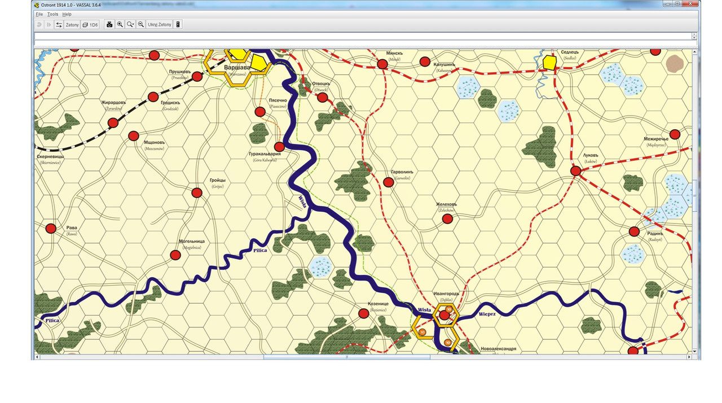Click the map scrollbar right arrow
Screen dimensions: 722x403
[x=689, y=357]
